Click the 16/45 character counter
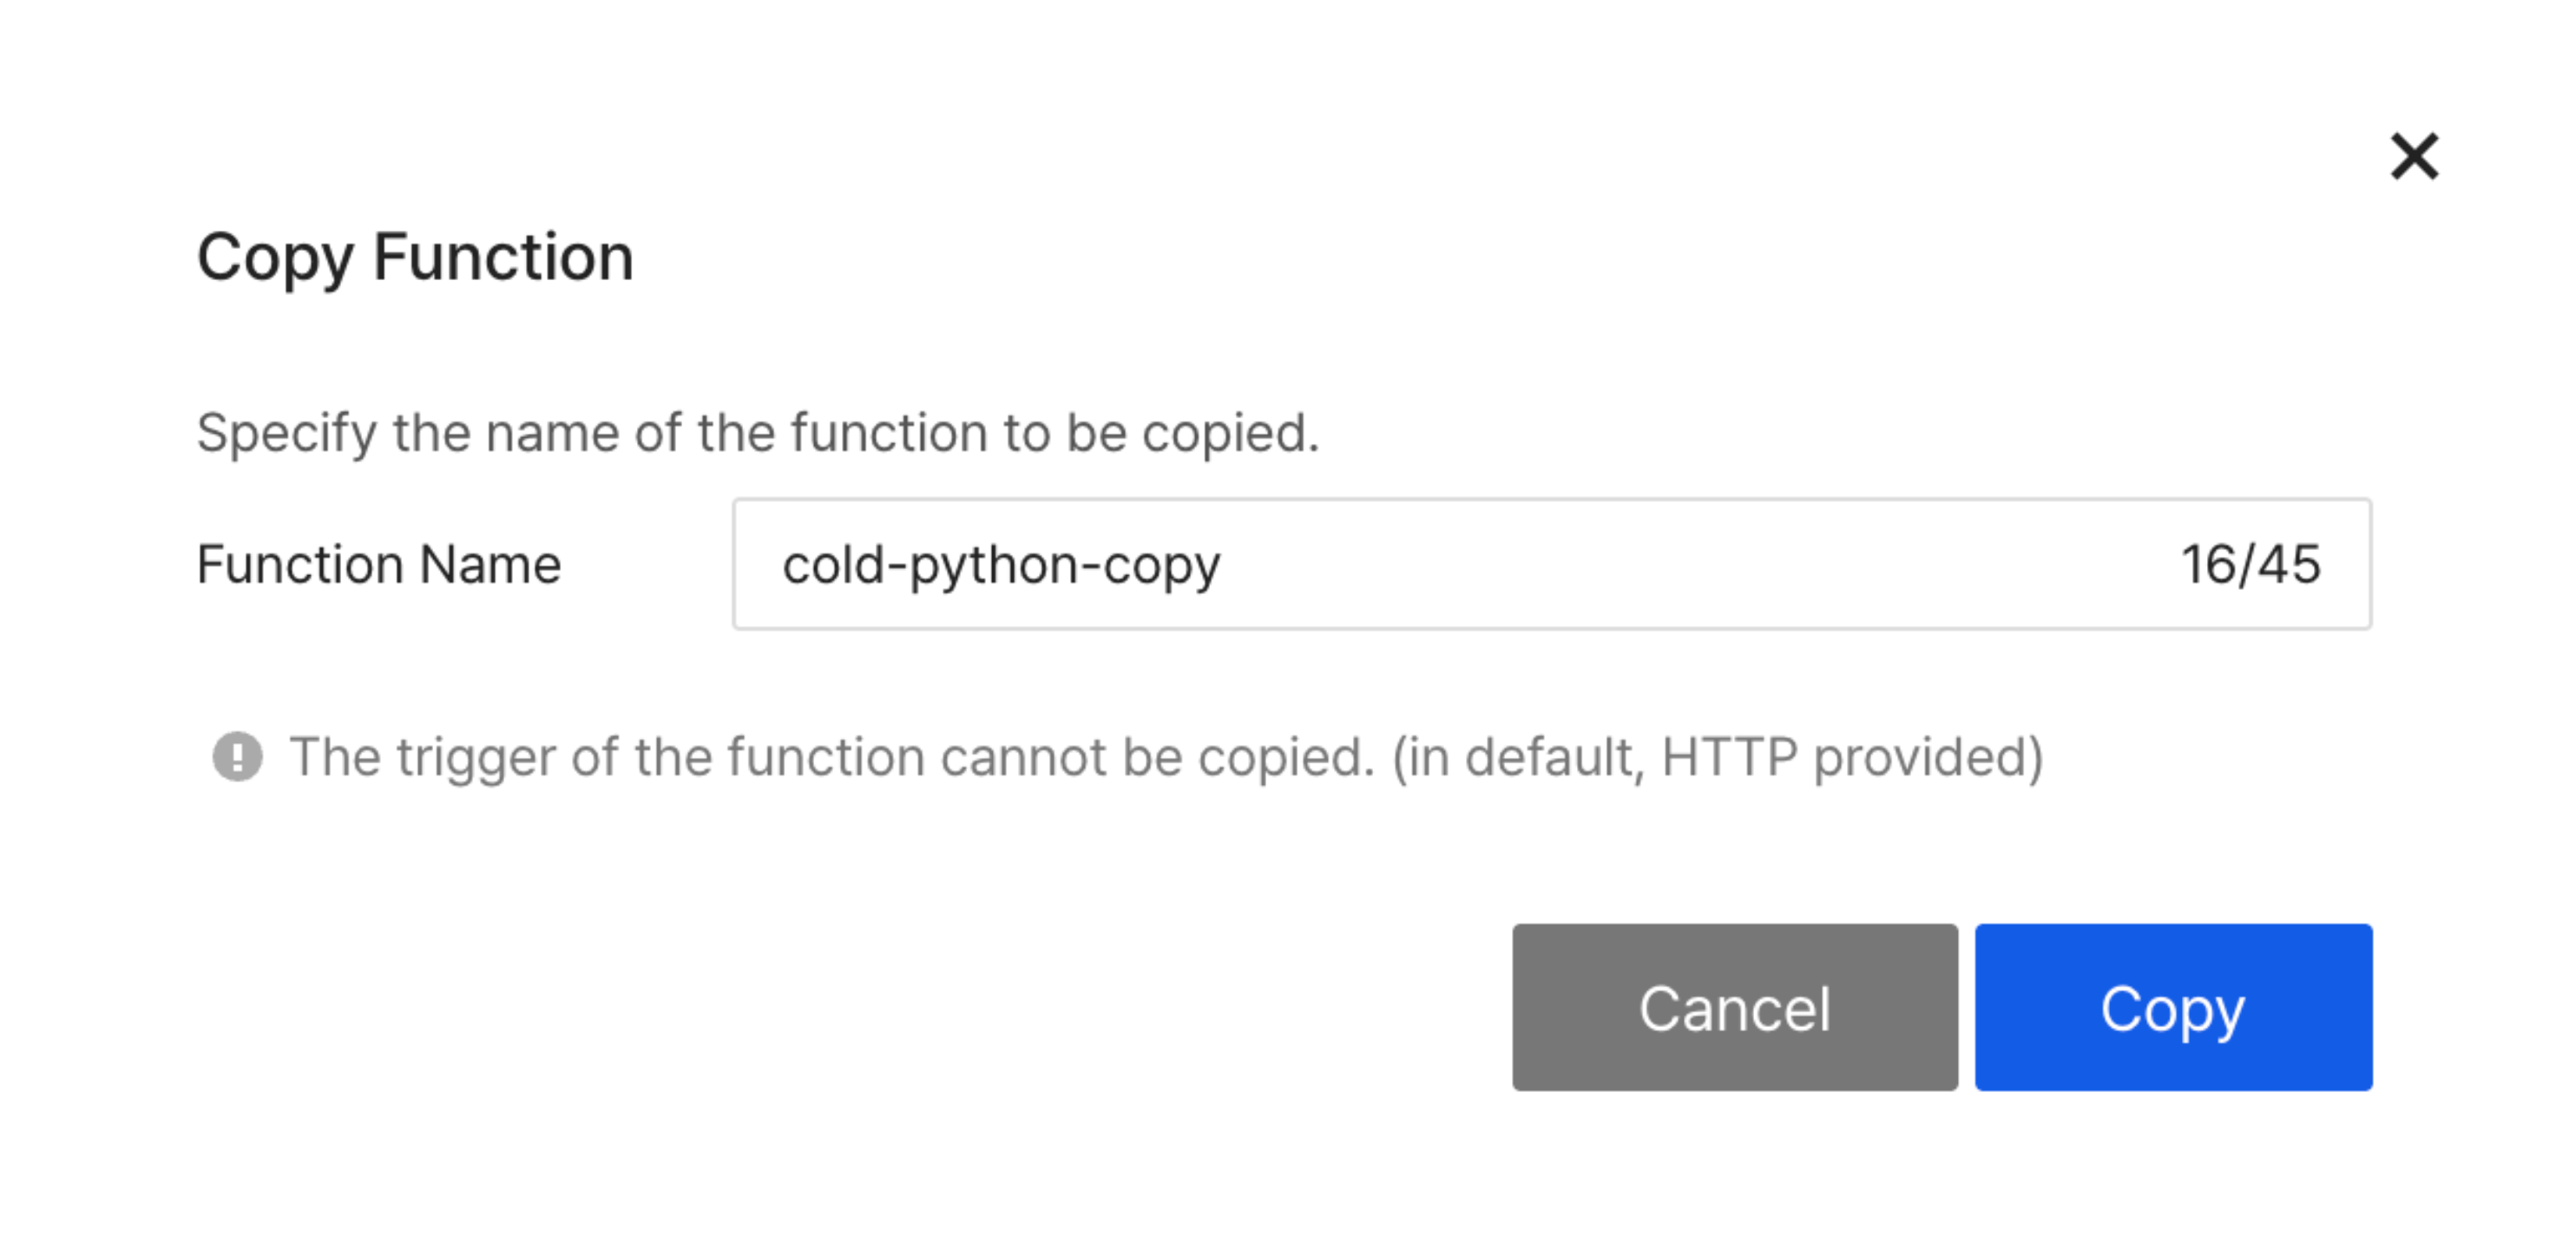This screenshot has height=1242, width=2569. coord(2250,565)
